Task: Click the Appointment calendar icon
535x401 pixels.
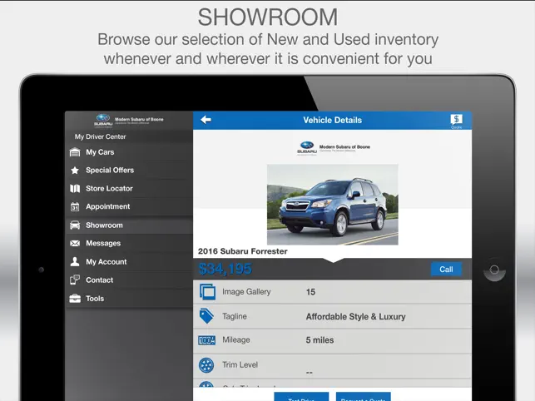Action: pos(75,207)
